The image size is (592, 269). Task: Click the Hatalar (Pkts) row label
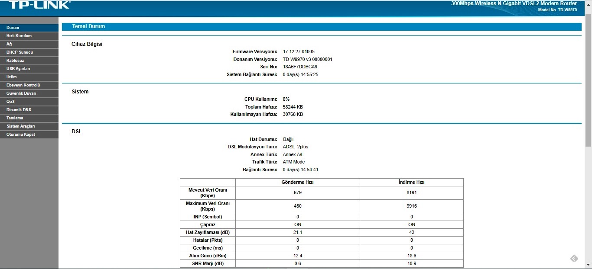208,240
